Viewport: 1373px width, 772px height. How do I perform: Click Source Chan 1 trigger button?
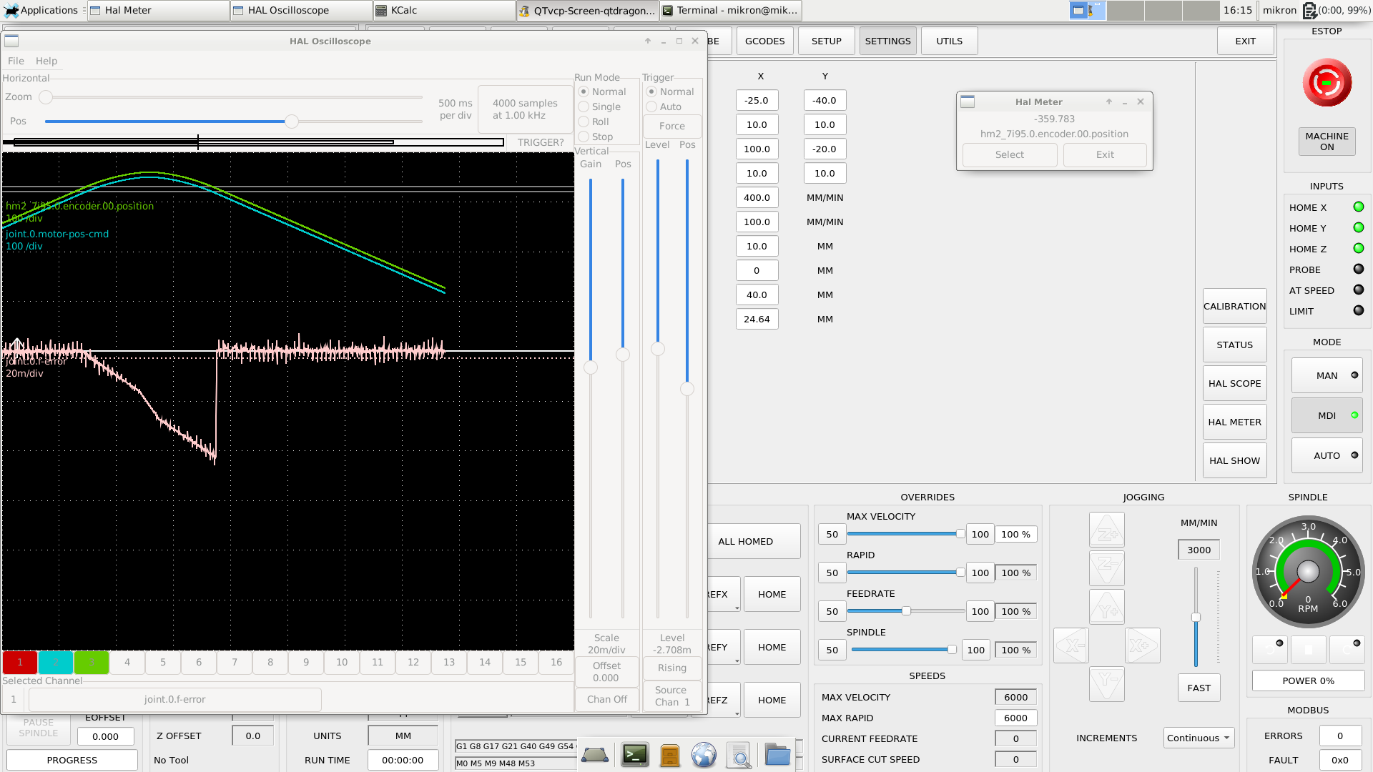(x=671, y=696)
